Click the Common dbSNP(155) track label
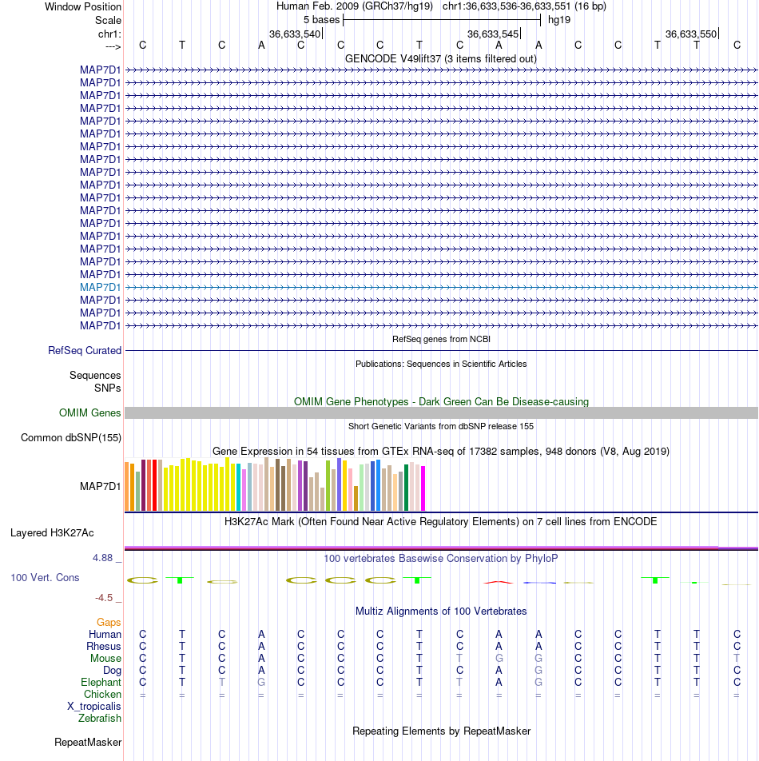Viewport: 759px width, 761px height. [x=71, y=437]
